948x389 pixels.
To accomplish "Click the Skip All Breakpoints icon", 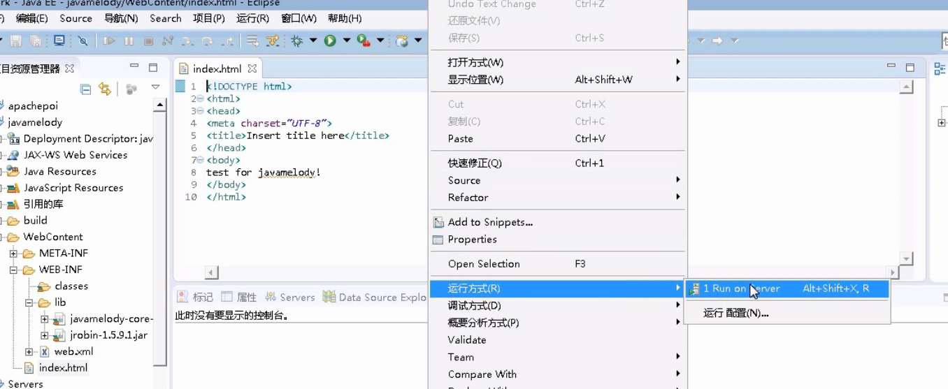I will 82,41.
